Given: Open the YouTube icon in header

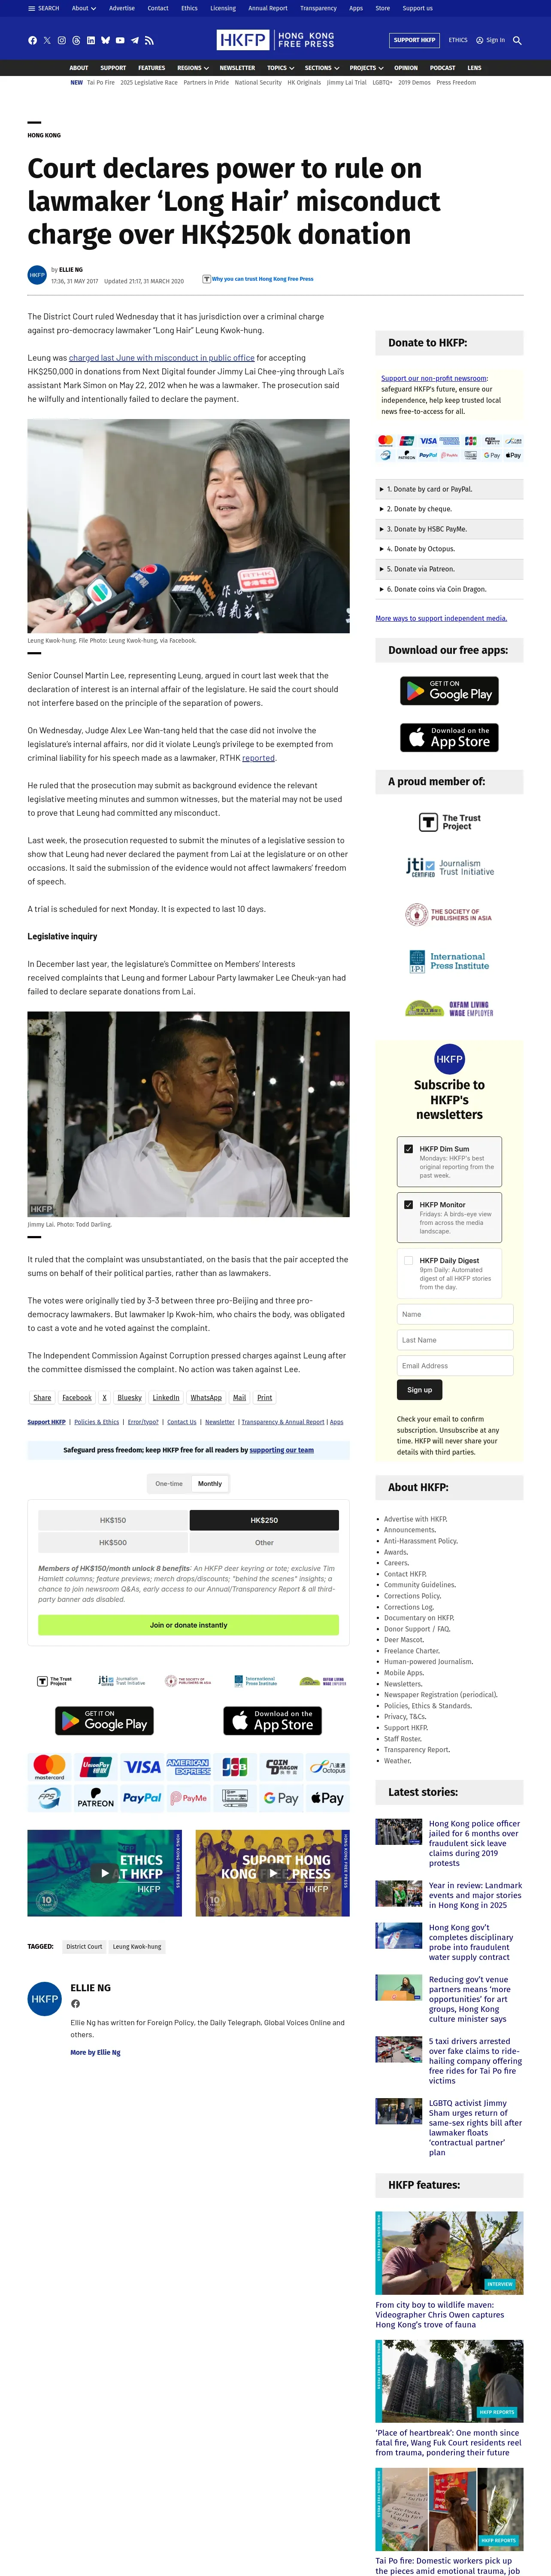Looking at the screenshot, I should [120, 41].
